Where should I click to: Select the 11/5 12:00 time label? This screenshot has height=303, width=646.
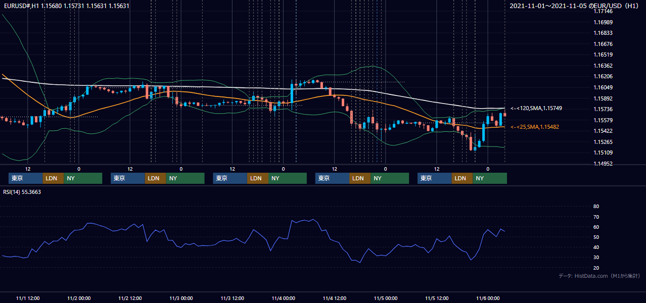tap(437, 298)
